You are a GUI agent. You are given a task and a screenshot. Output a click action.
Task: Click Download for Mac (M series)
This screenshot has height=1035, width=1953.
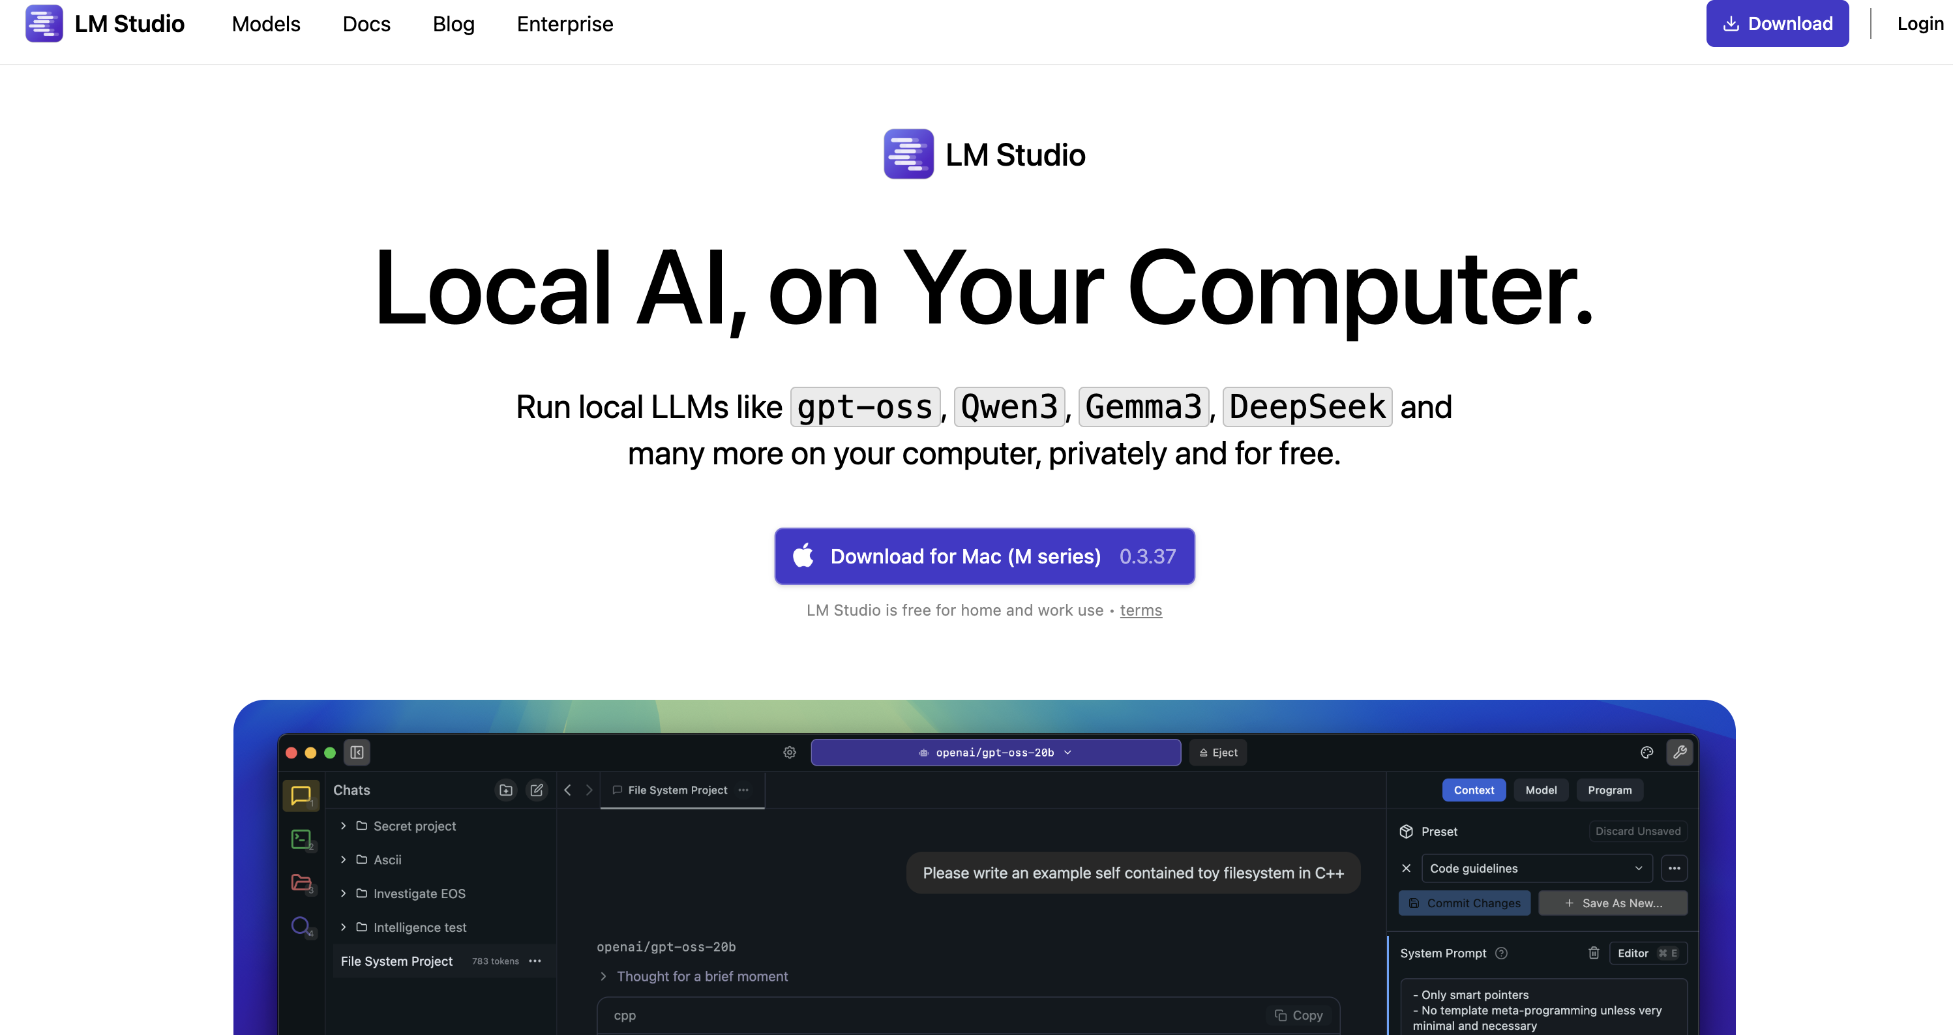point(984,556)
